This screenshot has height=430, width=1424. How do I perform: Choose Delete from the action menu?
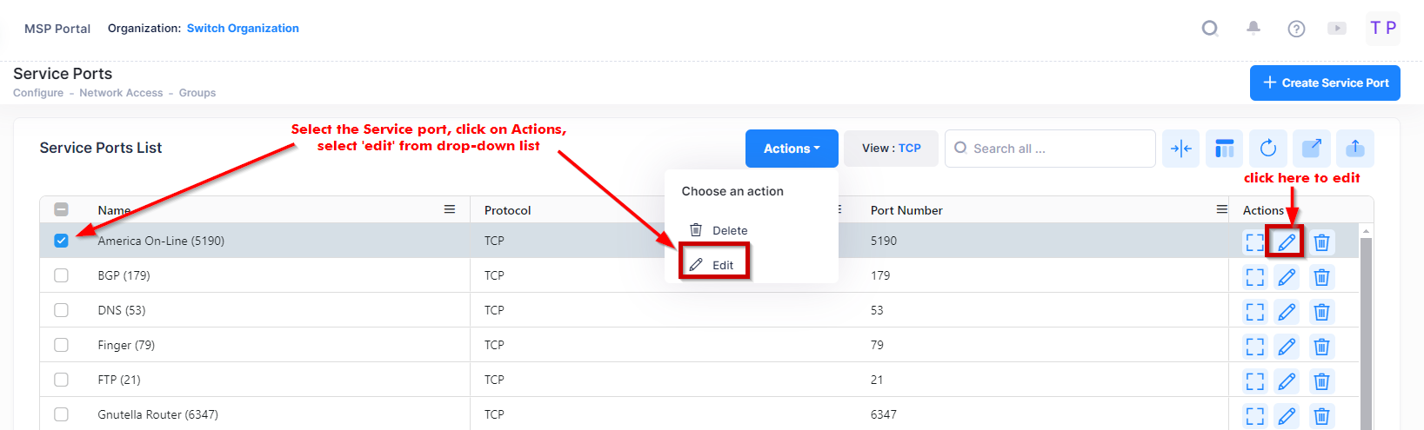point(729,230)
